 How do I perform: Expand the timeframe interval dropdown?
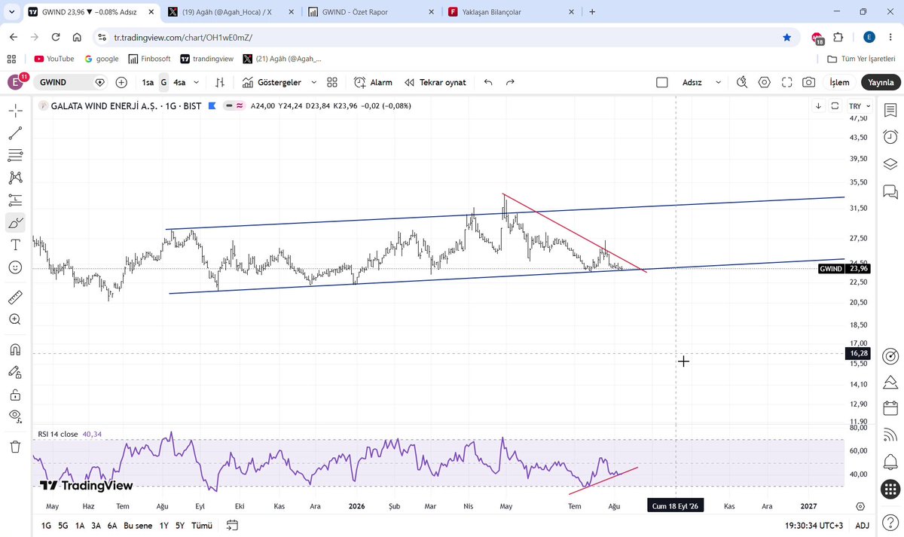pos(197,82)
